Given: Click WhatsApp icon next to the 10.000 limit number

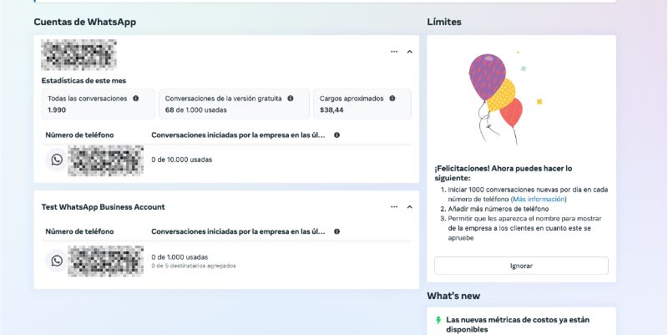Looking at the screenshot, I should pyautogui.click(x=57, y=160).
